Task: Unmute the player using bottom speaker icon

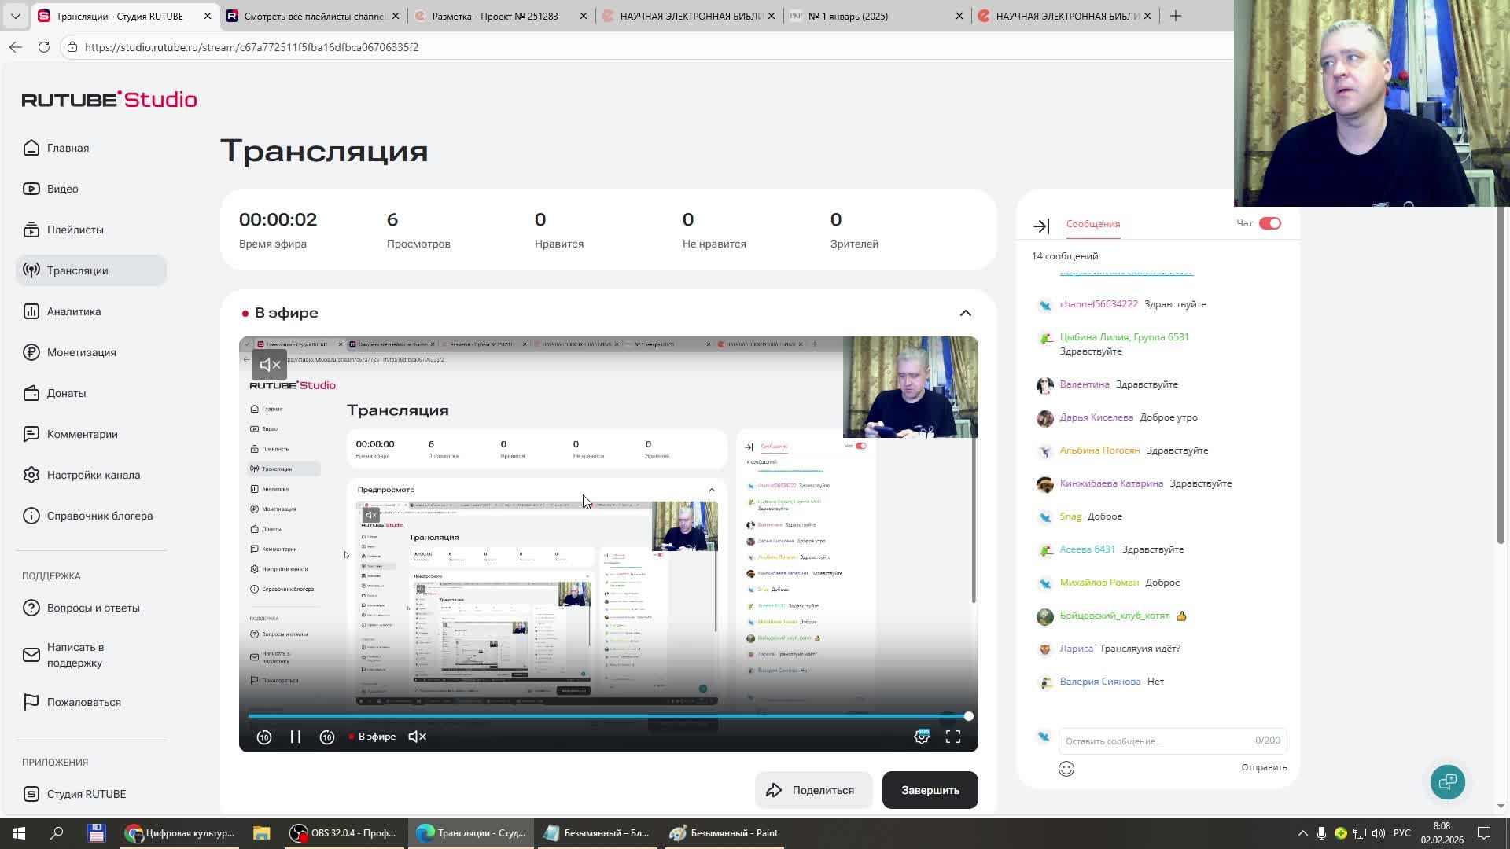Action: coord(418,737)
